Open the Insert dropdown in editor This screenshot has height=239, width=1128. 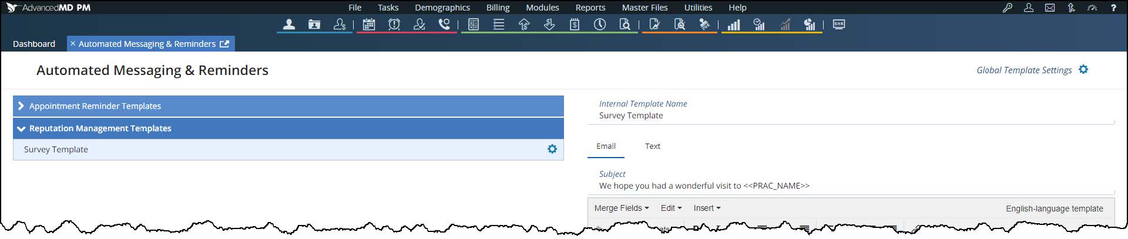(x=706, y=208)
